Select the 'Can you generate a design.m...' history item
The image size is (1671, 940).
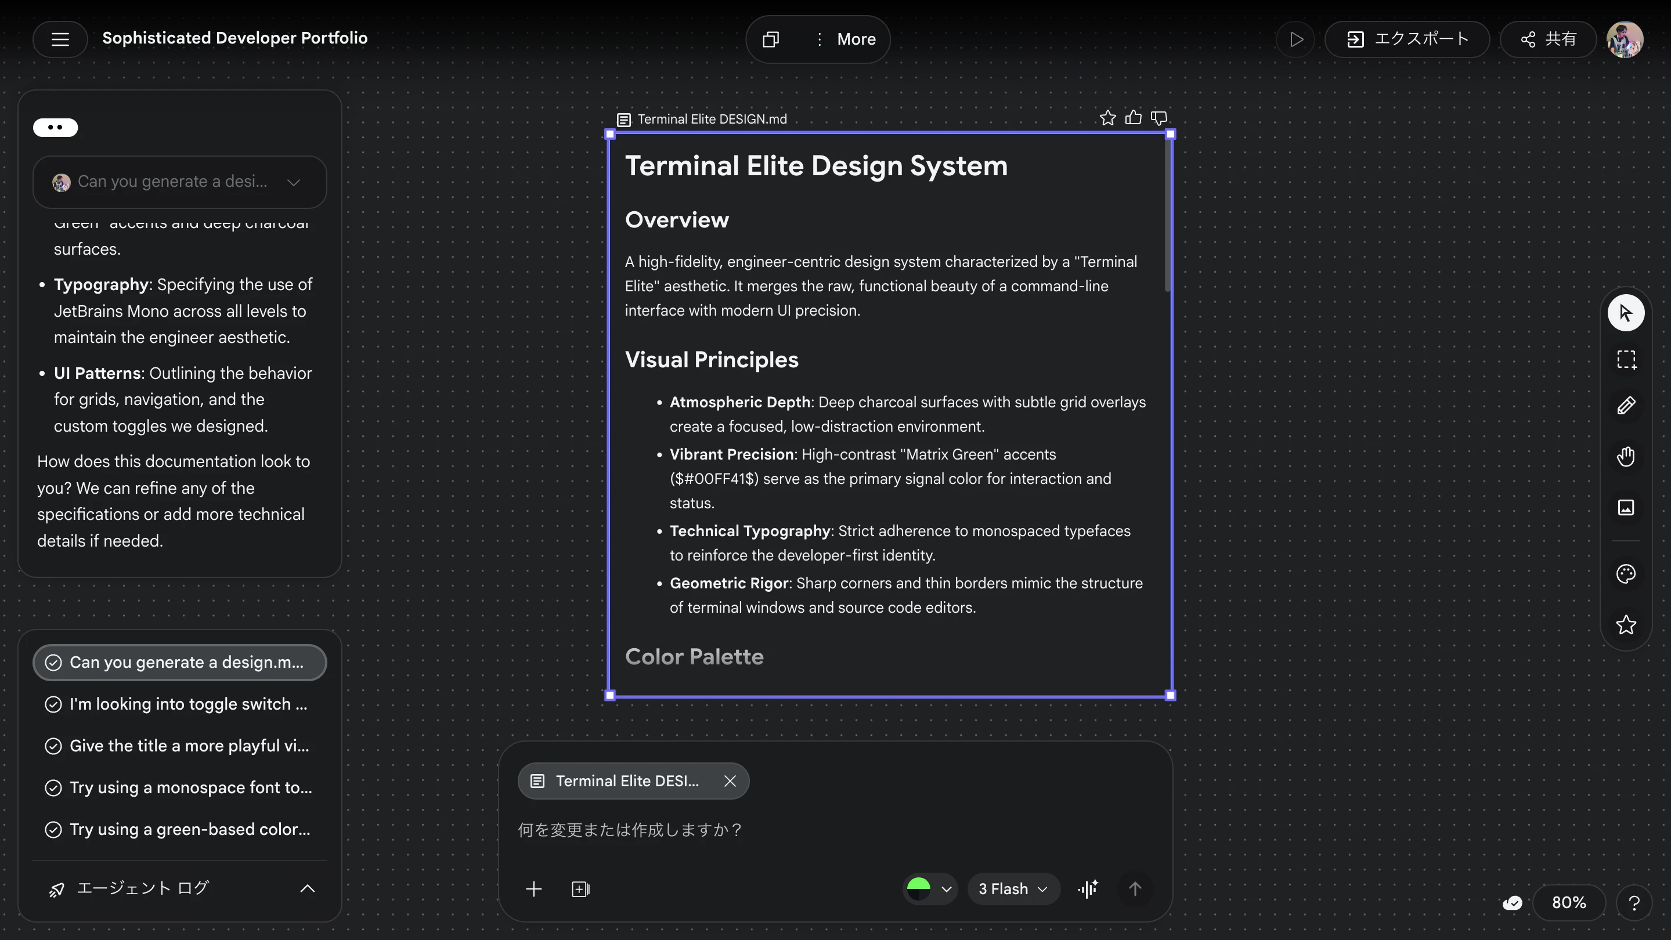point(180,663)
